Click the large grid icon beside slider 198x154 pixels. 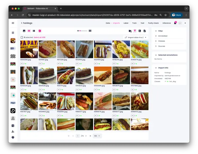90,31
